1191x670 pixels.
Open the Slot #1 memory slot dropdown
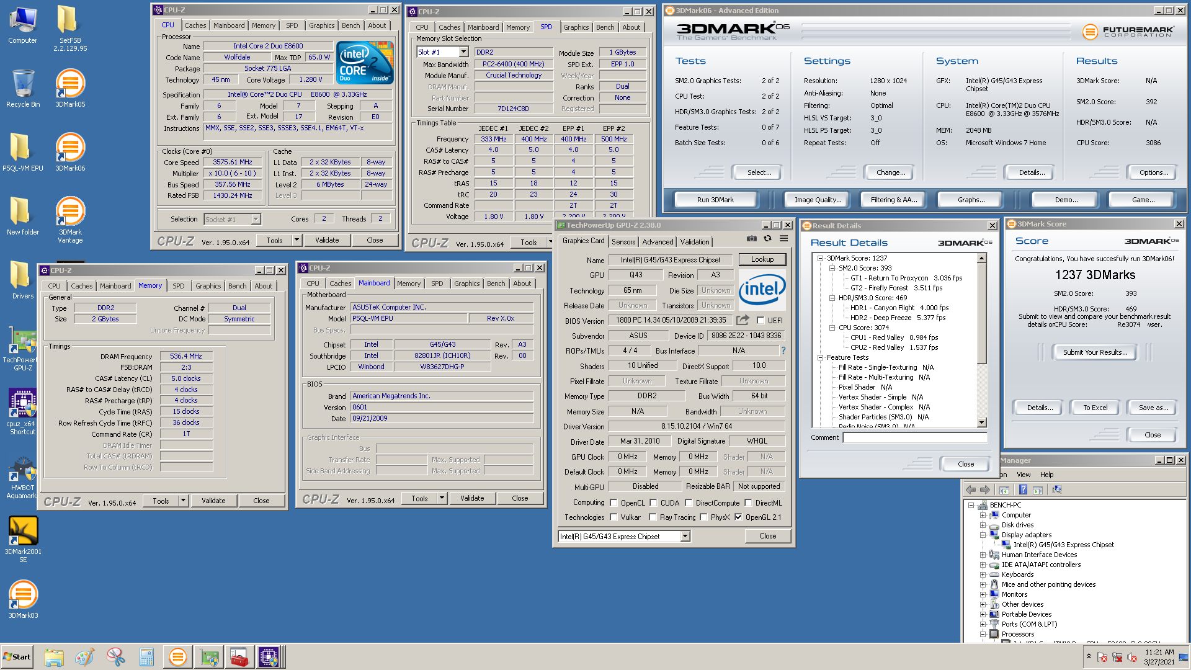(x=463, y=52)
